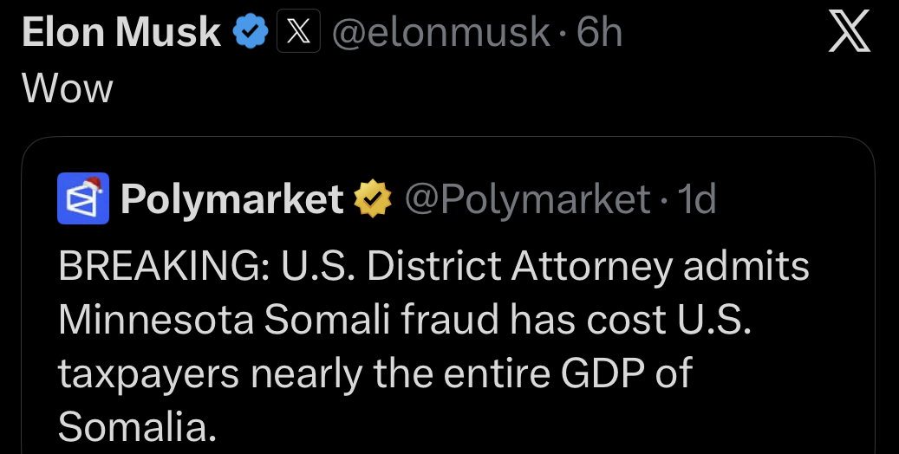Click the large X logo in top-right corner

tap(850, 34)
